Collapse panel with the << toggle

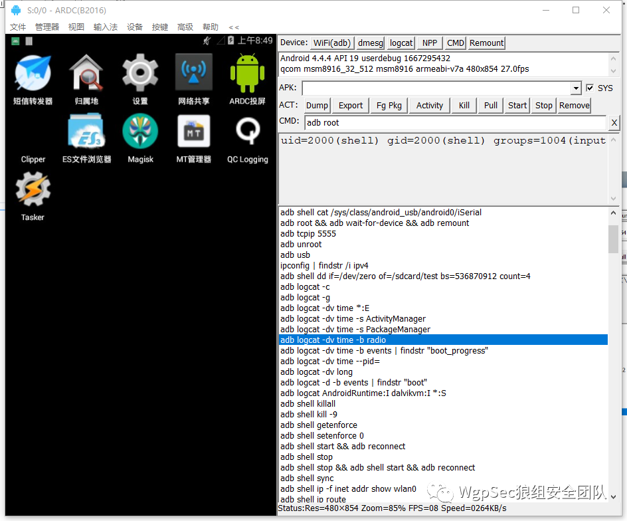234,27
